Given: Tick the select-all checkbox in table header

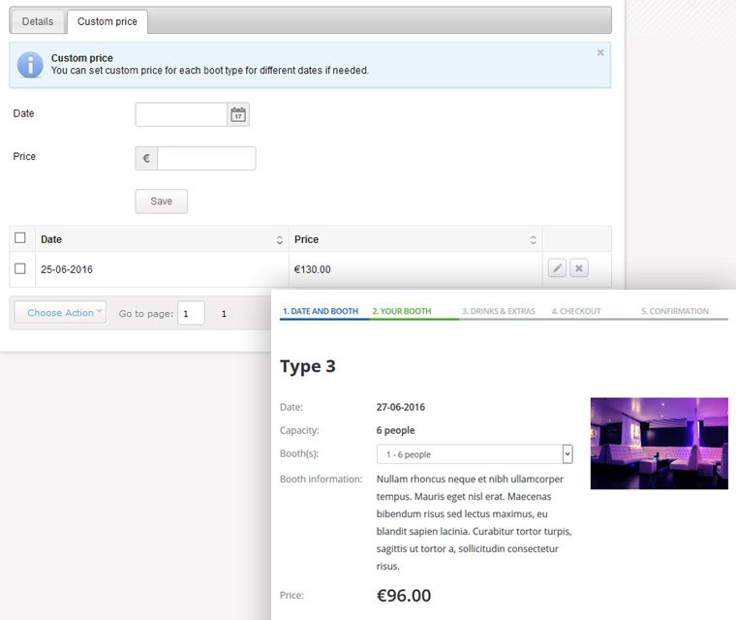Looking at the screenshot, I should 20,237.
